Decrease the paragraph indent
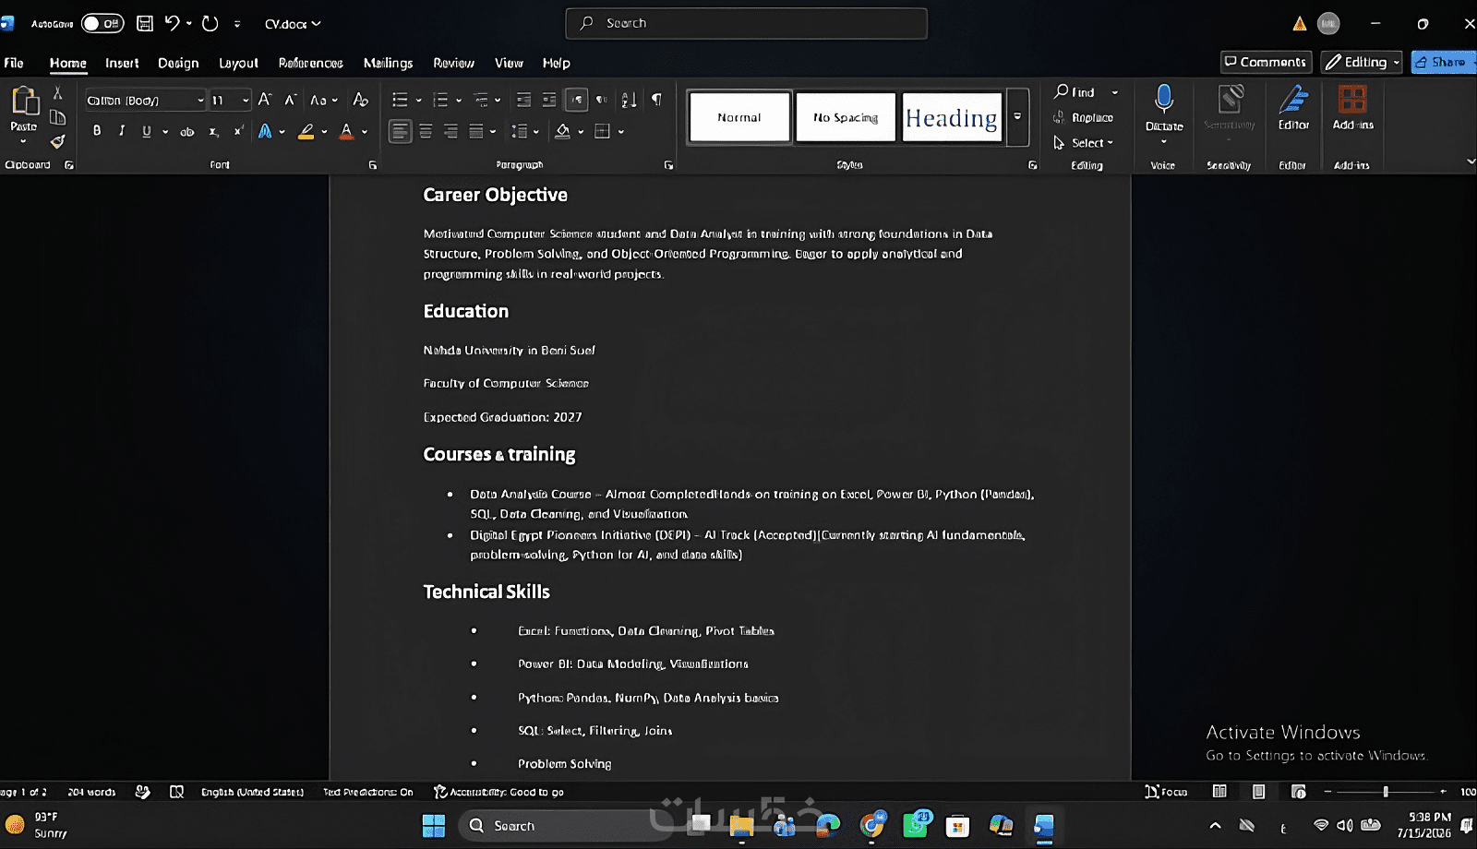The height and width of the screenshot is (849, 1477). (523, 100)
